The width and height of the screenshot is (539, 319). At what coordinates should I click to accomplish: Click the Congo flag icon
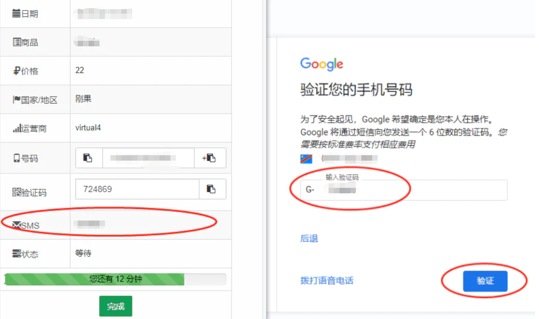point(306,159)
